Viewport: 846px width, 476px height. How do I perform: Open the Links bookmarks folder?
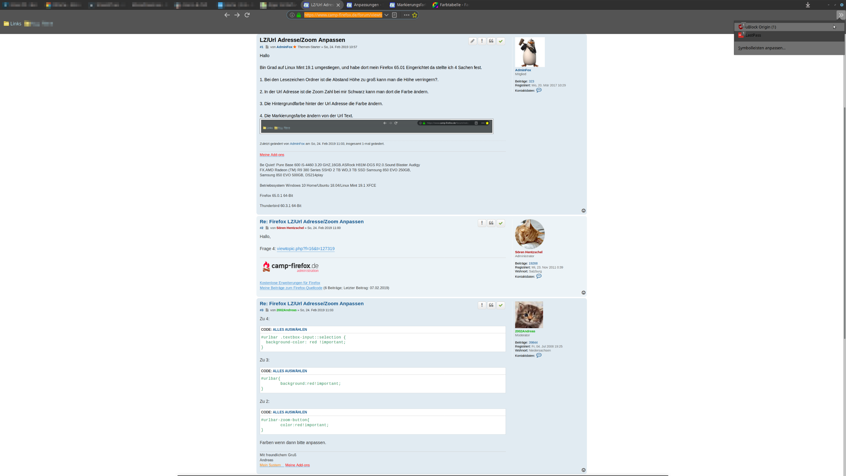[12, 24]
